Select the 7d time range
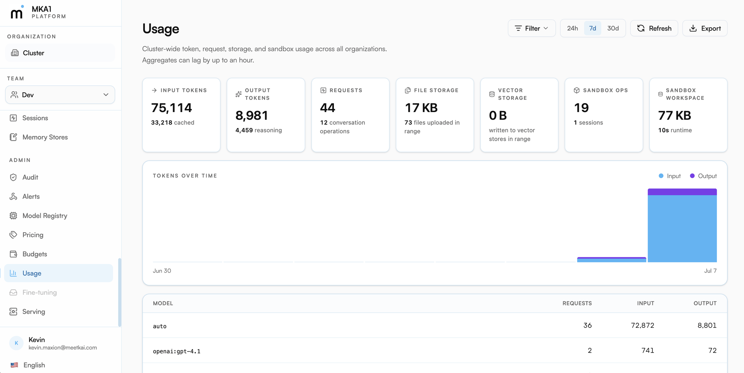The height and width of the screenshot is (373, 744). (x=593, y=28)
